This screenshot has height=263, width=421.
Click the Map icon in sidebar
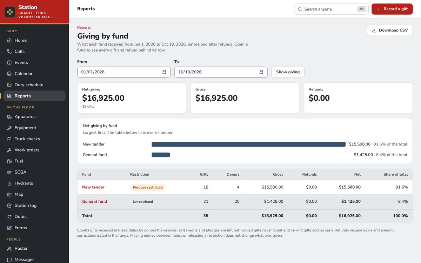(9, 194)
